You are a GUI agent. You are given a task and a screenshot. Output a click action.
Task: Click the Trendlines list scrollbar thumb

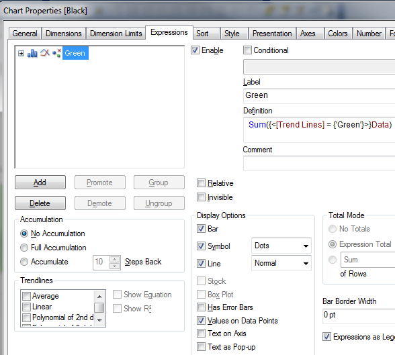pos(99,307)
